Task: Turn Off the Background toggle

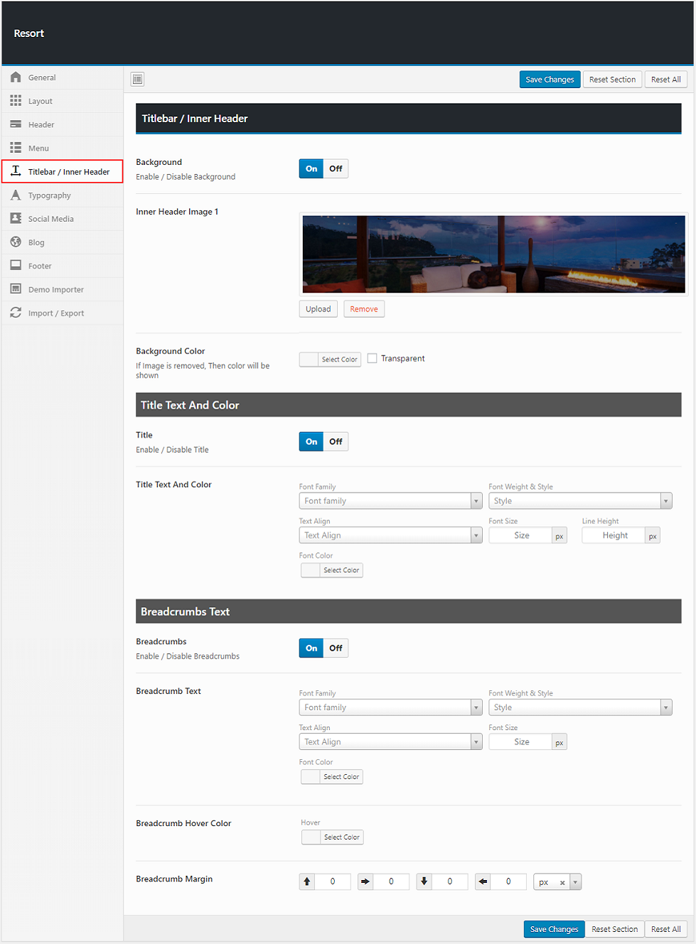Action: [x=336, y=168]
